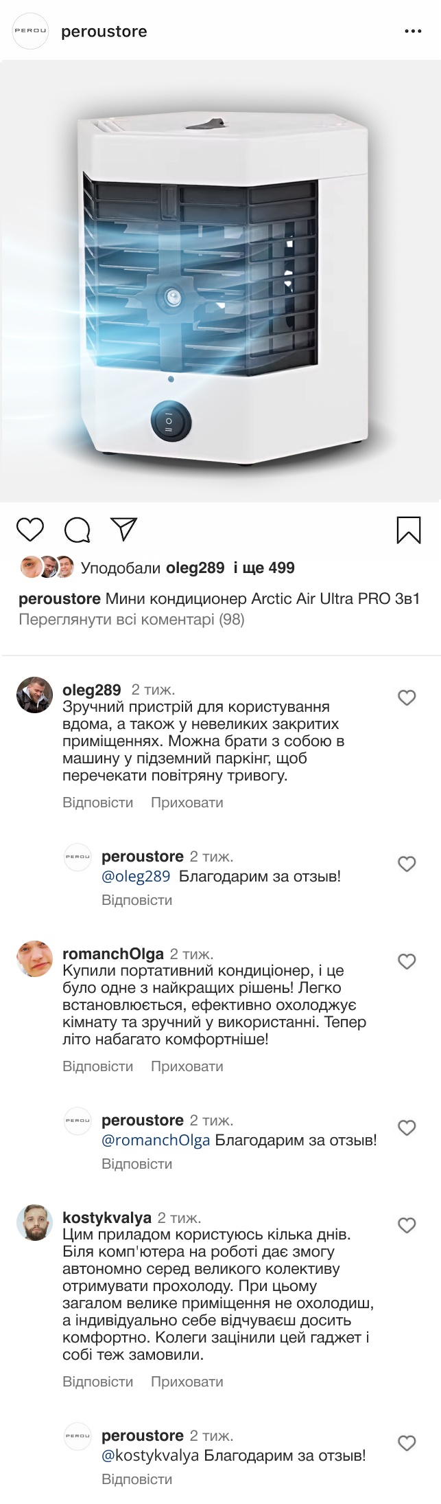Hide romanchOlga's comment with Приховати

click(x=187, y=1066)
